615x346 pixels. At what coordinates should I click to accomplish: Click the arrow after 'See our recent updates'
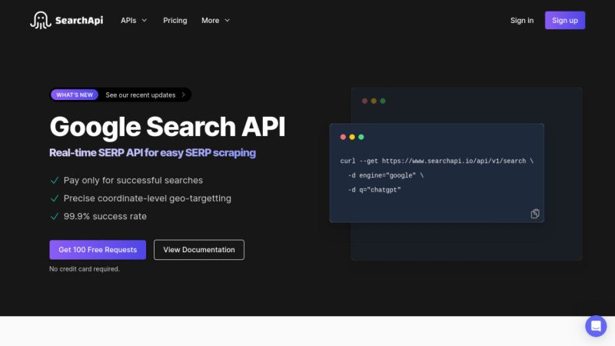(x=183, y=95)
